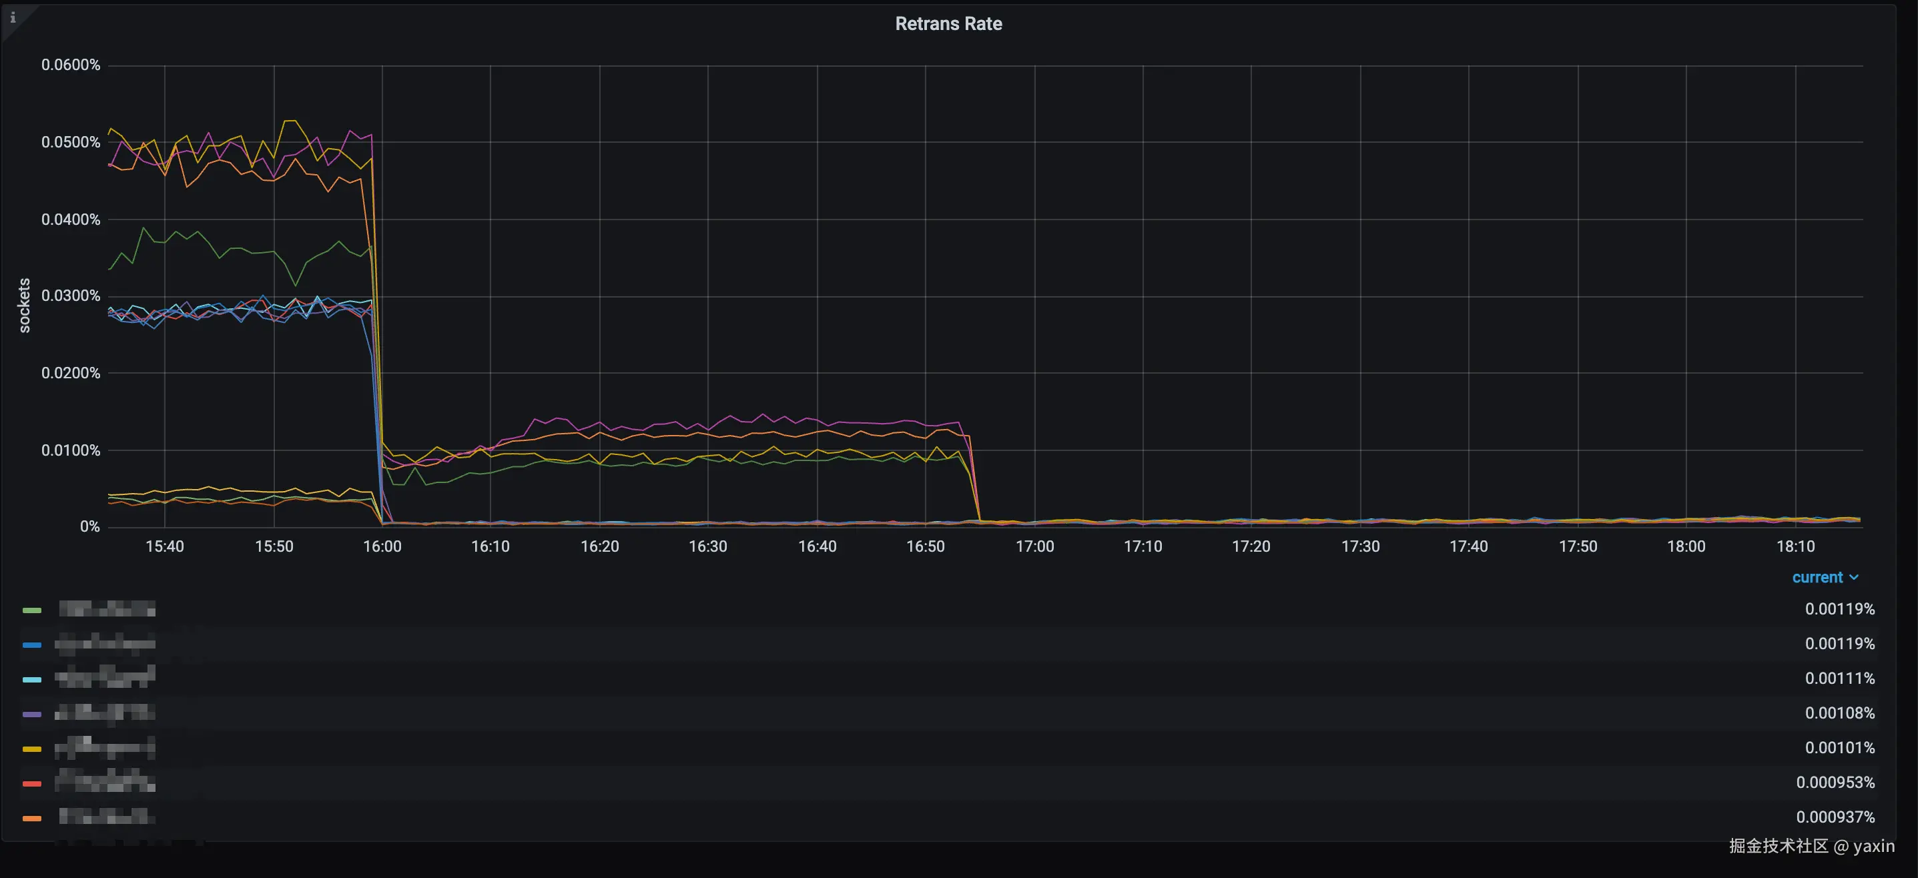Toggle blurred series name in cyan legend row
Viewport: 1918px width, 878px height.
(x=105, y=677)
